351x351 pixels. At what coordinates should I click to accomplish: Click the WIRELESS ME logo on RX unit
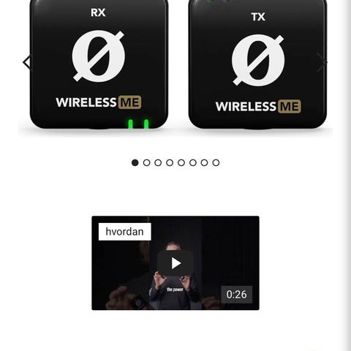[x=99, y=102]
